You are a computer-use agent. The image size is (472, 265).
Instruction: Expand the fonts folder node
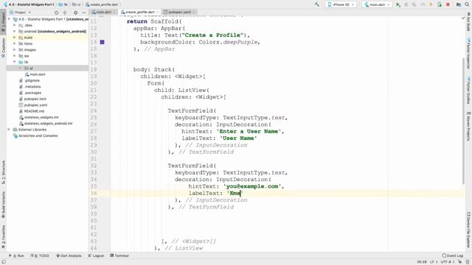click(15, 43)
